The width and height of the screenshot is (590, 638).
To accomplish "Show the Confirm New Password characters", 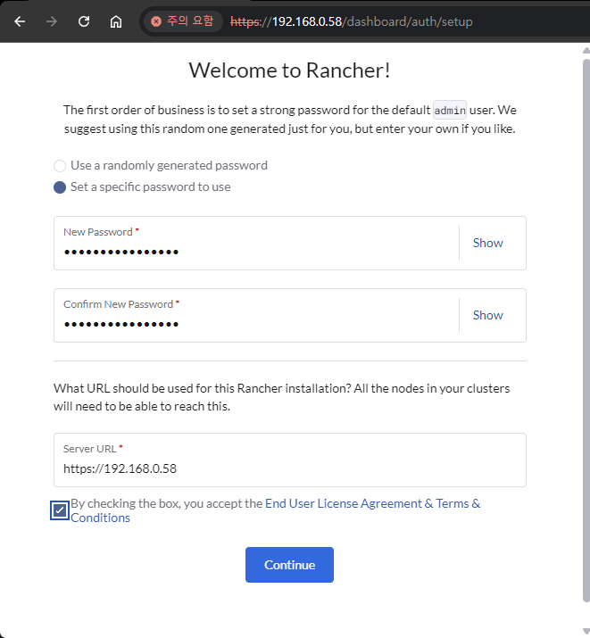I will tap(487, 315).
